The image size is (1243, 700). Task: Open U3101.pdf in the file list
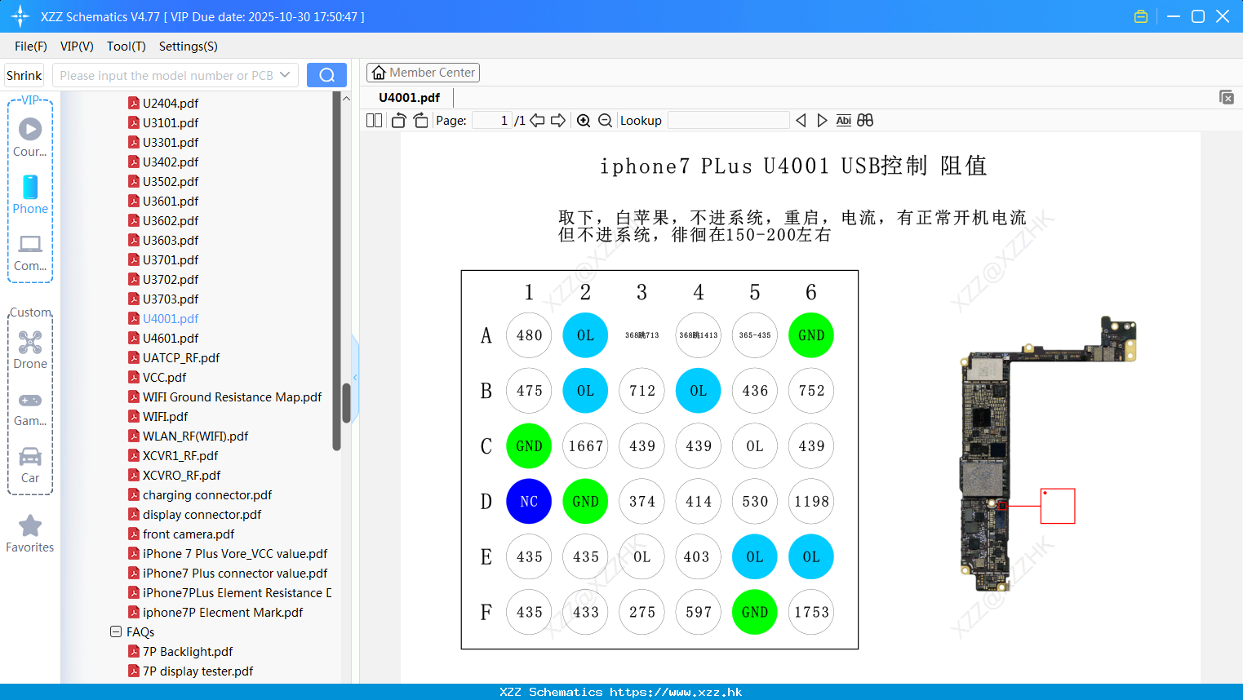point(163,122)
